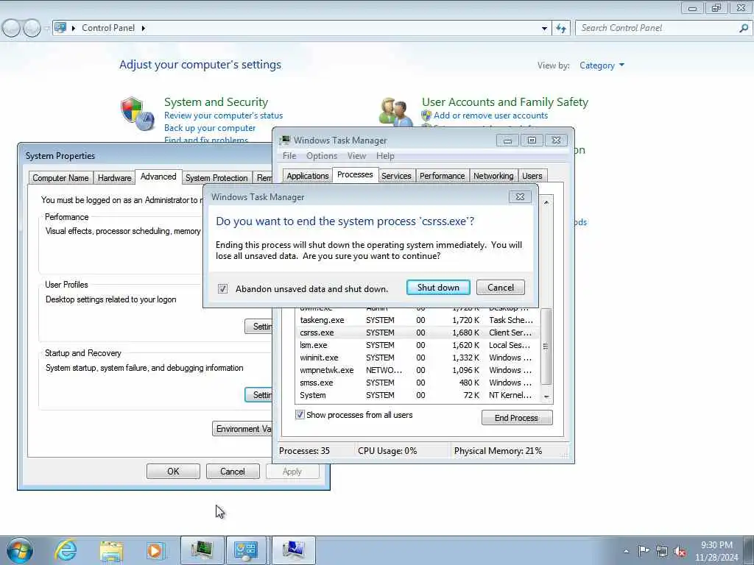Click the User Accounts people icon
The image size is (754, 565).
[395, 112]
